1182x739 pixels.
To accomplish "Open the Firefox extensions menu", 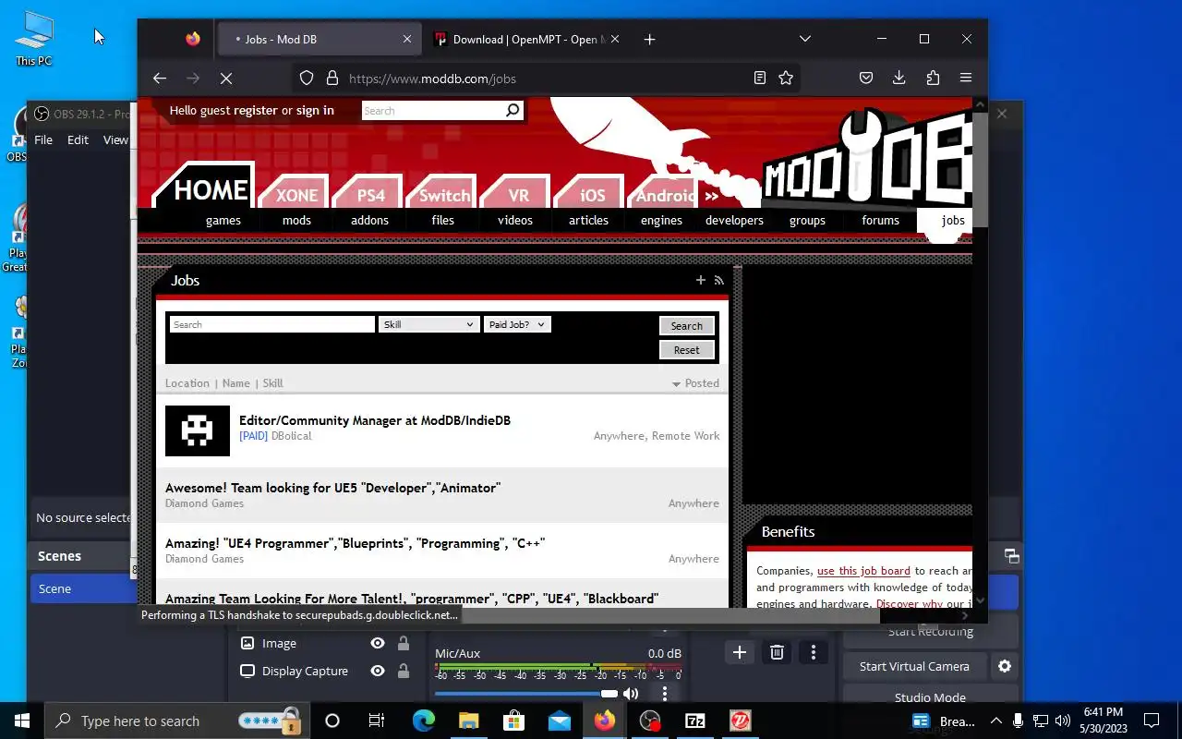I will click(x=933, y=79).
